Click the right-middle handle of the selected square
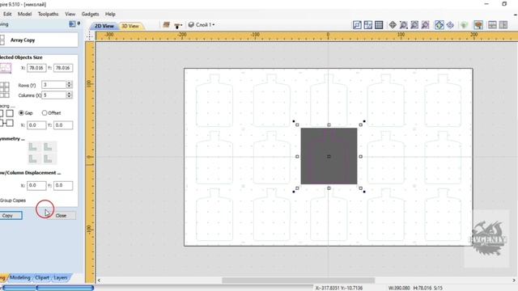Screen dimensions: 518x291 click(360, 156)
